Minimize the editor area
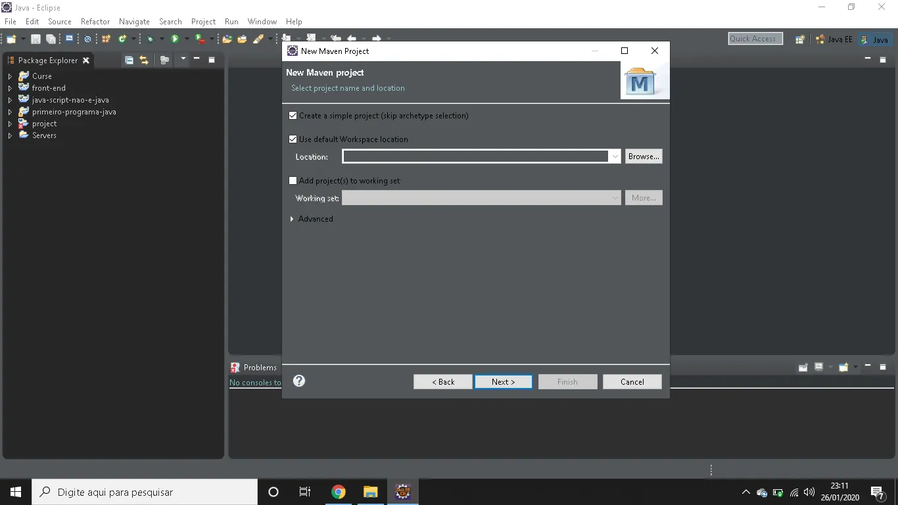The width and height of the screenshot is (898, 505). pos(868,59)
